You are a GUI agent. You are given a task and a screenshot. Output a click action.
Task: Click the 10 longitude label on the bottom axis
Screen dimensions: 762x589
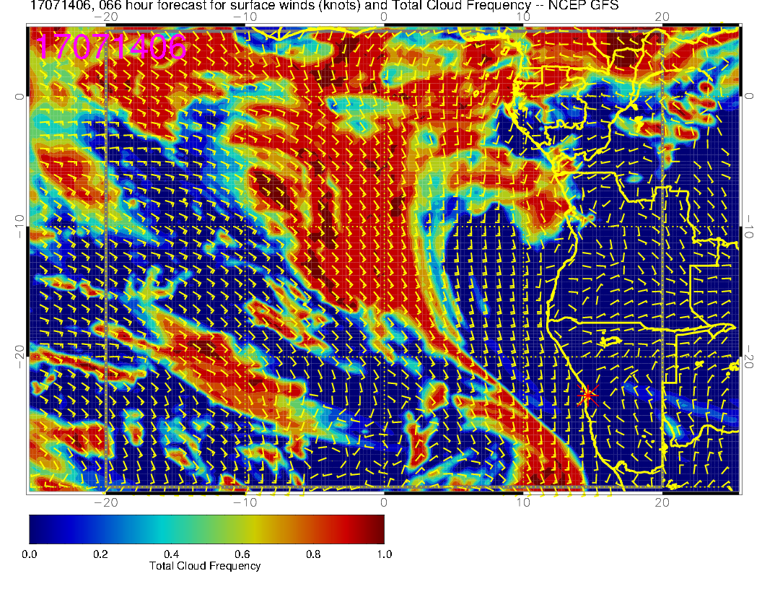[x=523, y=502]
